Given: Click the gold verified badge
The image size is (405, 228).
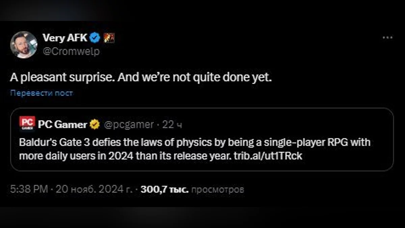Looking at the screenshot, I should 94,125.
